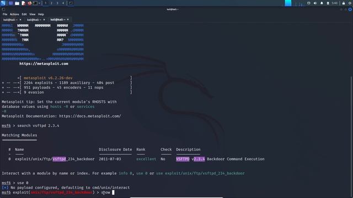Click the Rank column header
The image size is (353, 198).
pyautogui.click(x=141, y=150)
